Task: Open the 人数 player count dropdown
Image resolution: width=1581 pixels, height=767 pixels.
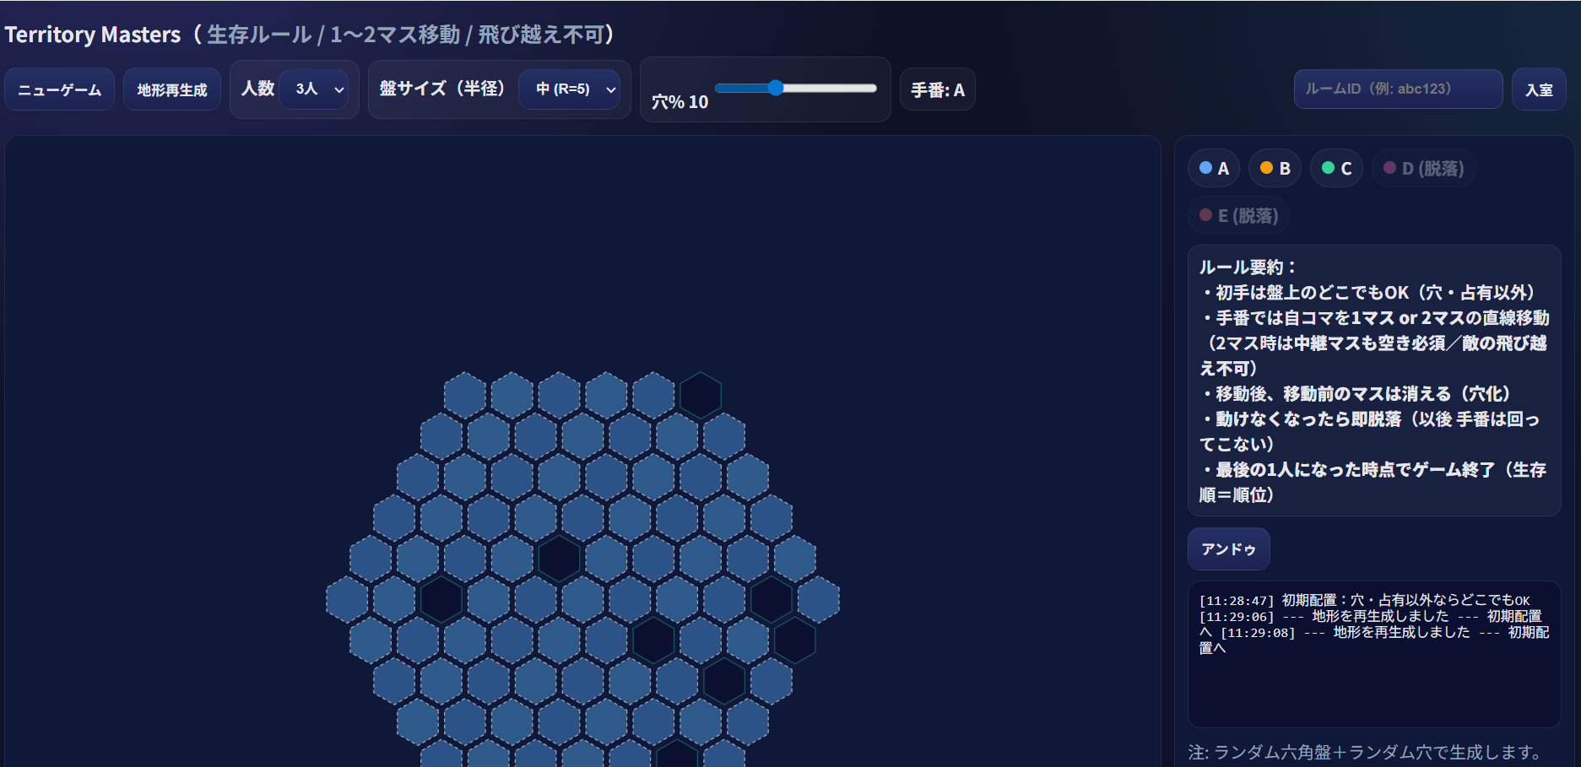Action: pos(313,89)
